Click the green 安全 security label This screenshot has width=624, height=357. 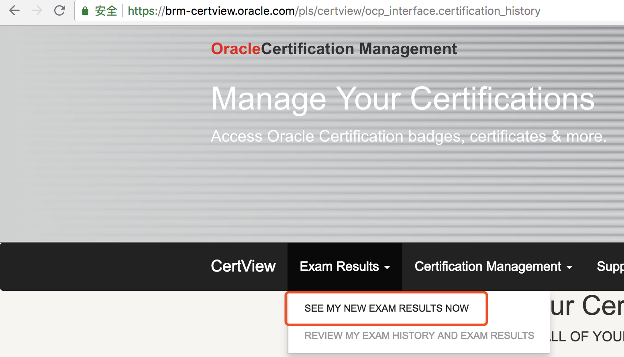point(106,11)
